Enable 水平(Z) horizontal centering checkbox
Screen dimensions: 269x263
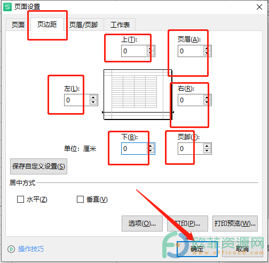(20, 200)
